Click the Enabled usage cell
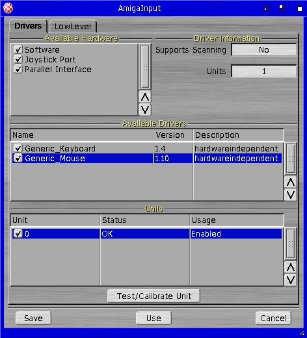The width and height of the screenshot is (307, 338). tap(236, 233)
